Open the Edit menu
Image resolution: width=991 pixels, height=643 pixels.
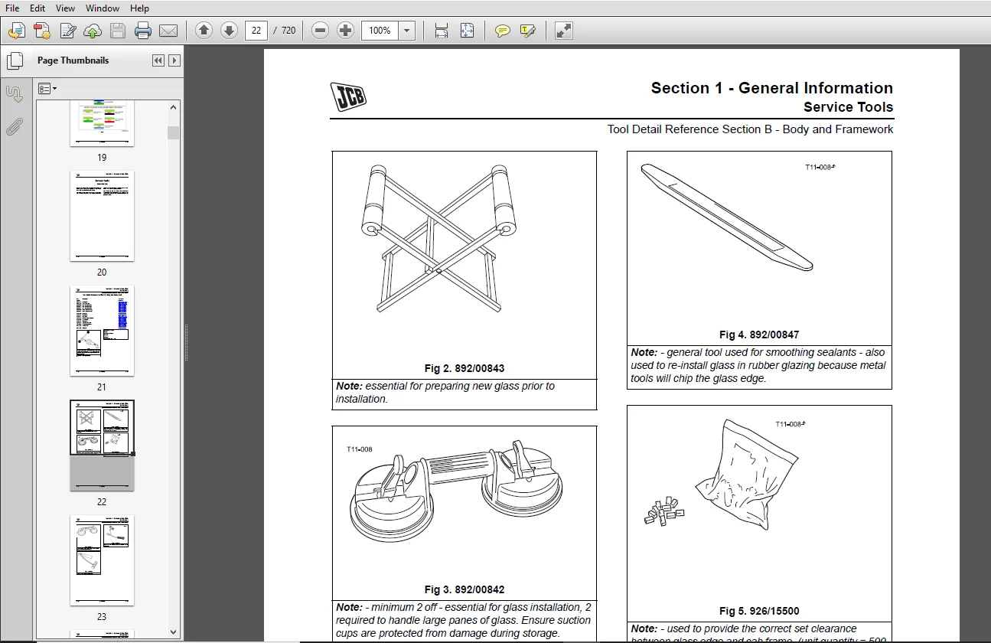point(37,8)
